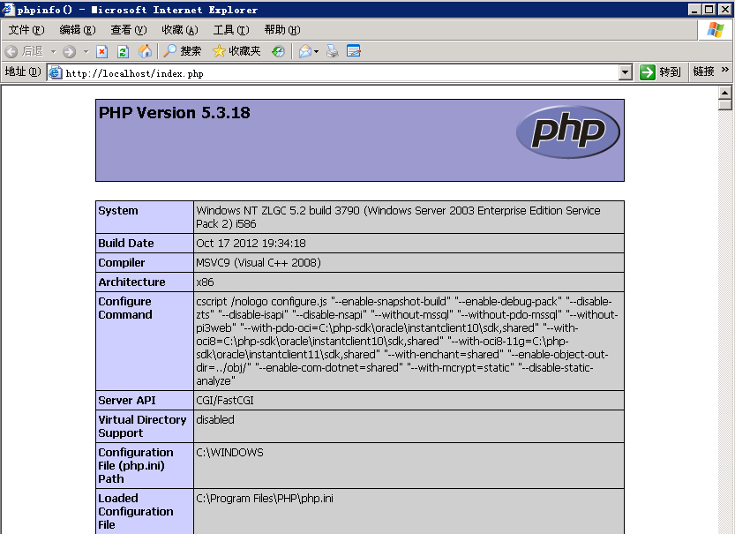
Task: Click the PHP Version 5.3.18 heading
Action: pos(175,113)
